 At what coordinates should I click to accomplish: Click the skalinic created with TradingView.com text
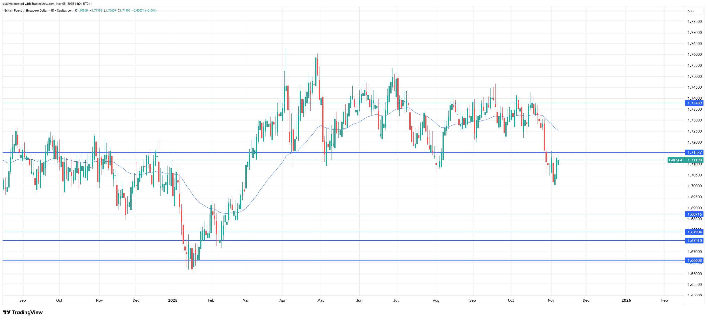tap(47, 4)
